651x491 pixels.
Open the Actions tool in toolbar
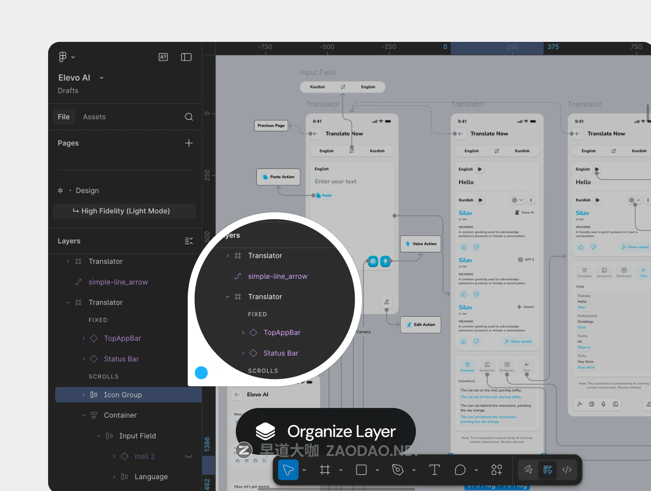click(497, 470)
